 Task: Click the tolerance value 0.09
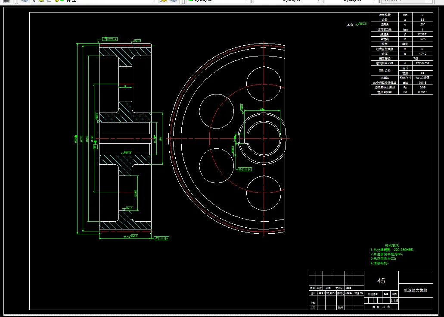pyautogui.click(x=422, y=87)
